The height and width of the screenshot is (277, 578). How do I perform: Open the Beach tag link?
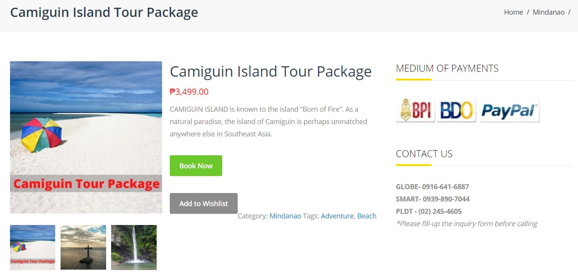click(367, 216)
